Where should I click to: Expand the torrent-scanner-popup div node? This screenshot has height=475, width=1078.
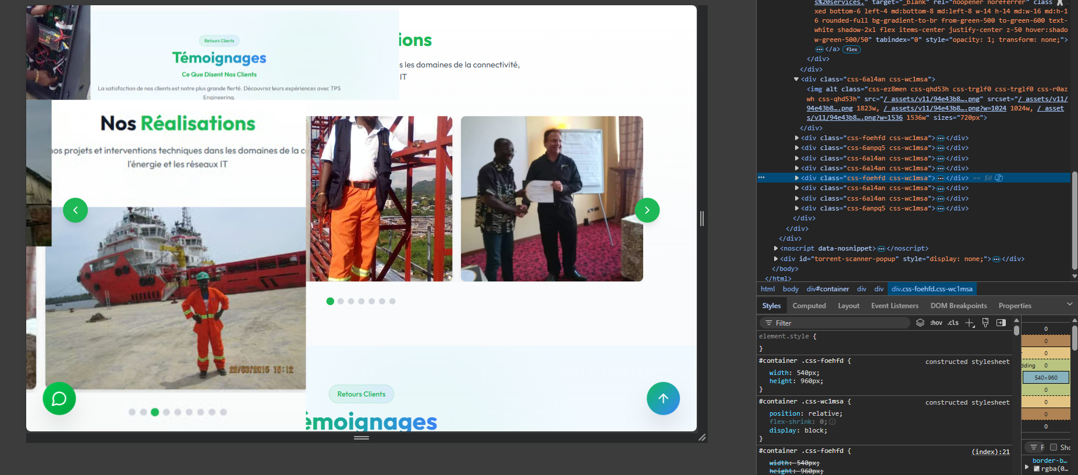pos(776,259)
